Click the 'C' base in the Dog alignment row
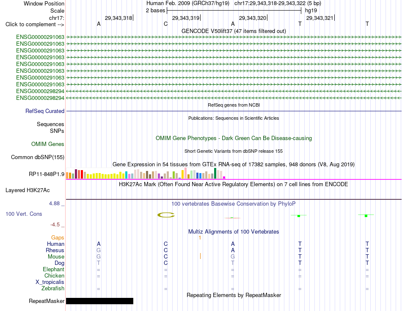This screenshot has height=311, width=402. tap(165, 263)
